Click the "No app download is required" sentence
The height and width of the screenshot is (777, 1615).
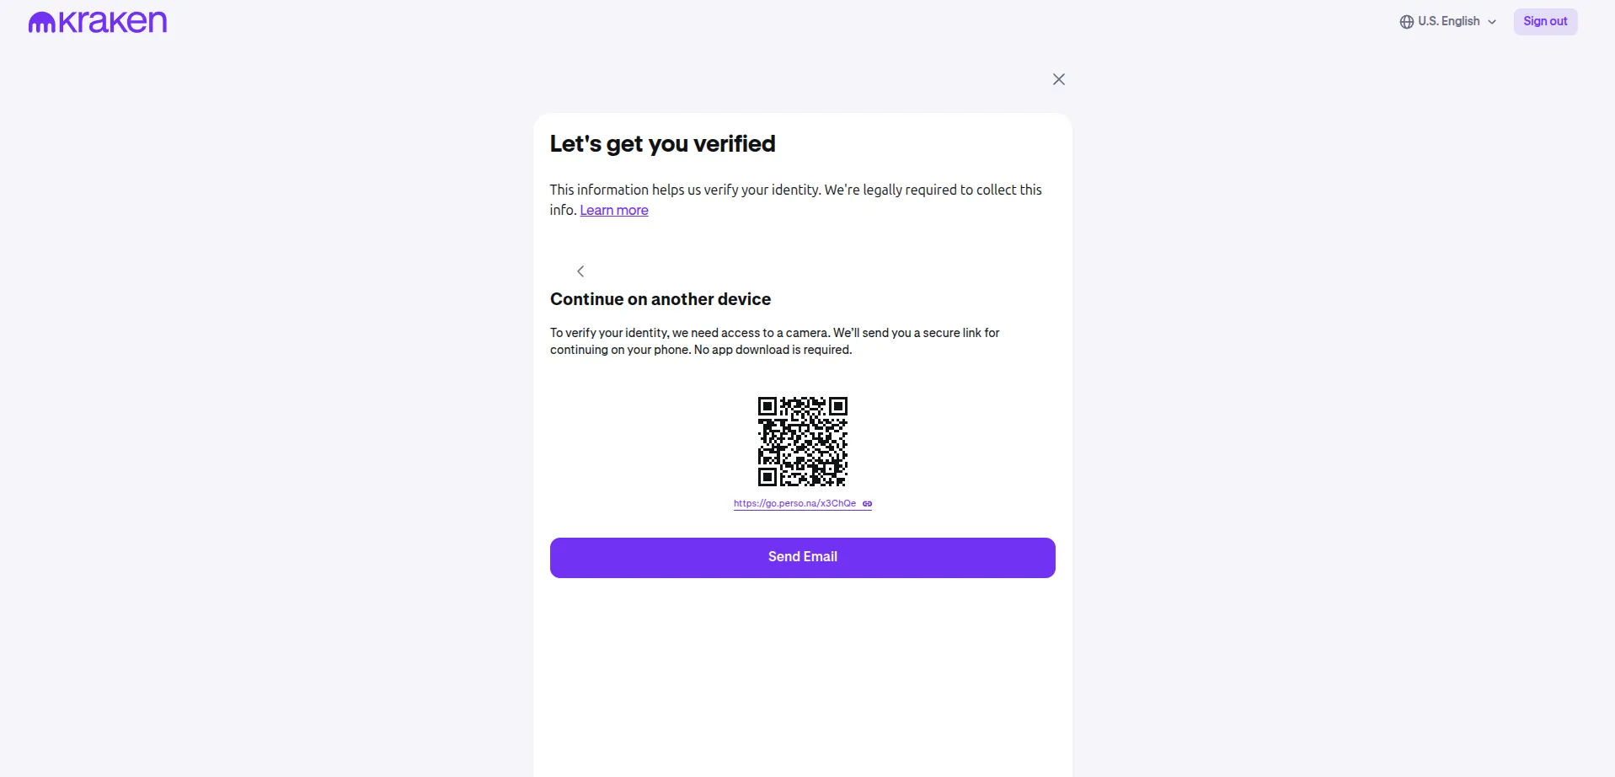[x=773, y=351]
